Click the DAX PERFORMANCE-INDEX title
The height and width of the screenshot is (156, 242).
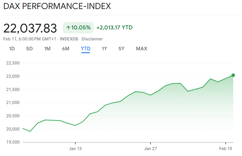coord(57,6)
